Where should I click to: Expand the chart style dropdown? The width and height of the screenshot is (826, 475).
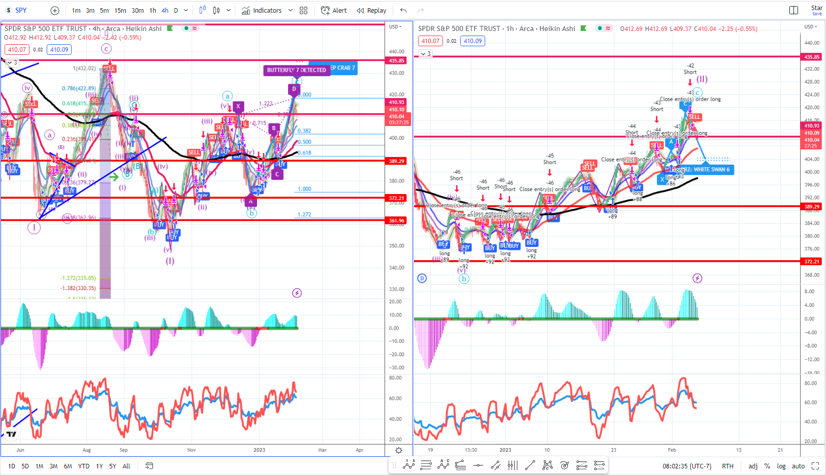click(x=229, y=10)
